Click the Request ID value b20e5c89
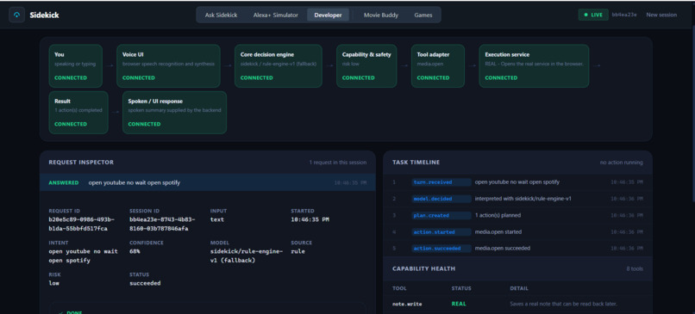695x314 pixels. 82,224
